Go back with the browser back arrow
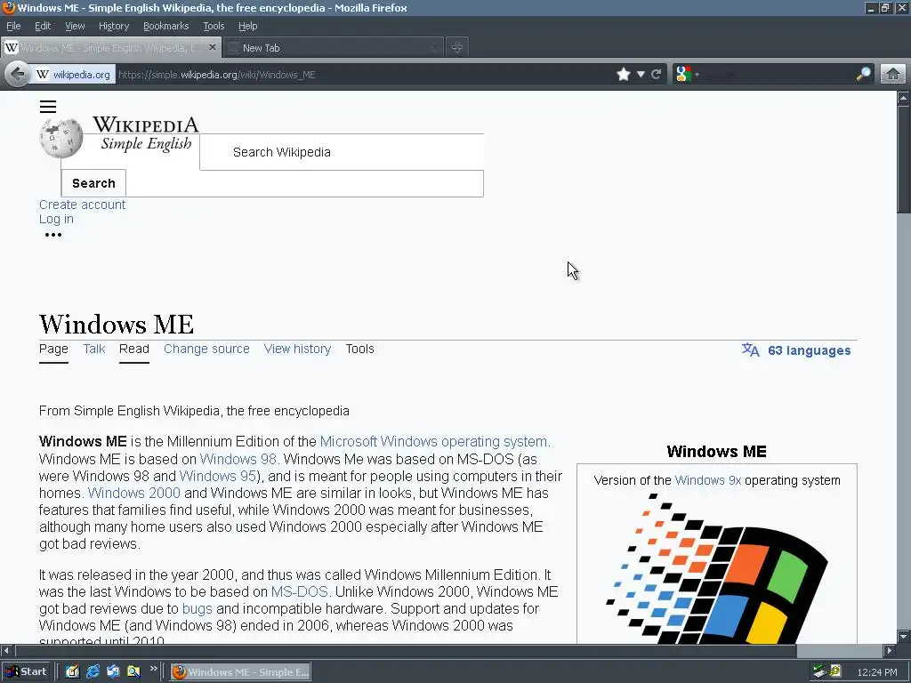This screenshot has height=683, width=911. [18, 75]
